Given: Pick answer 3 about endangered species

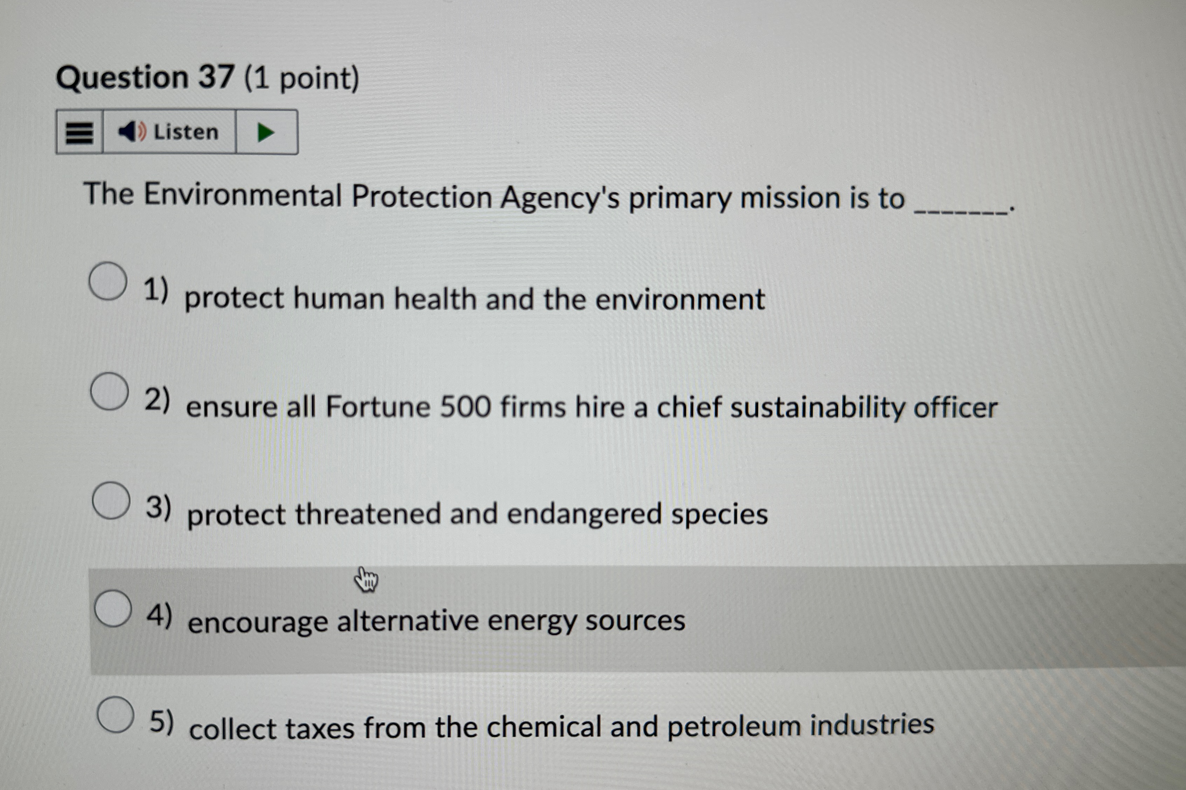Looking at the screenshot, I should (112, 501).
